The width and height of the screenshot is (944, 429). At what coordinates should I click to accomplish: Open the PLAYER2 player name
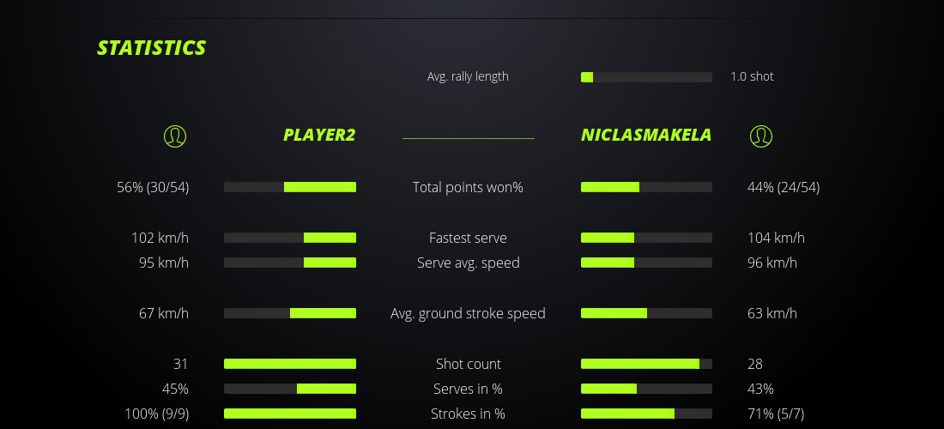click(x=319, y=135)
